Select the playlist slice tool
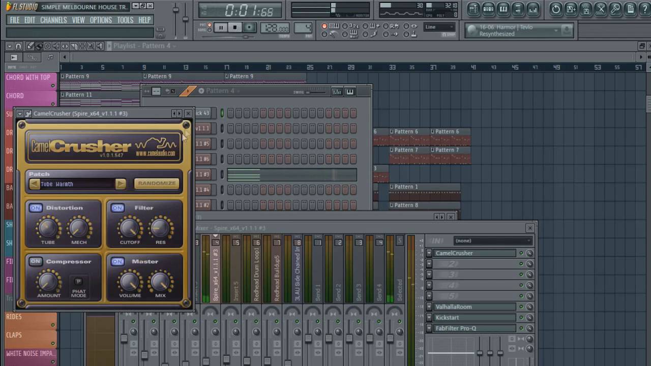The width and height of the screenshot is (651, 366). coord(73,46)
